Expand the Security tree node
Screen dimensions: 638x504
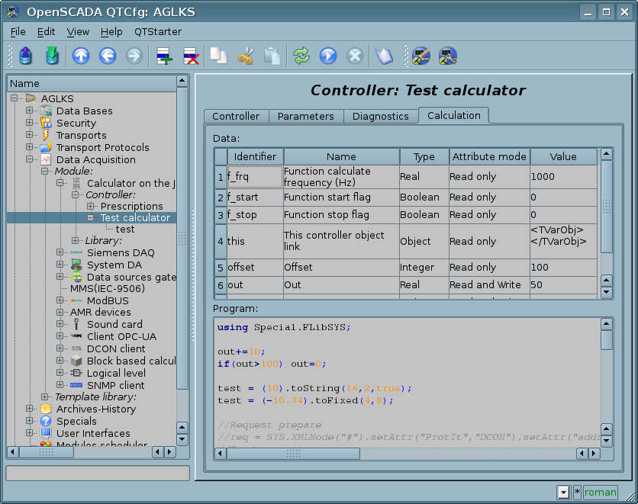coord(30,123)
